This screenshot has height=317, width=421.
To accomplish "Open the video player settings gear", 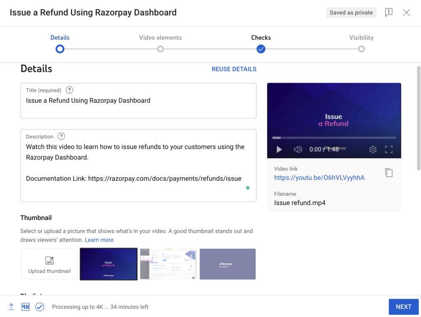I will coord(373,149).
